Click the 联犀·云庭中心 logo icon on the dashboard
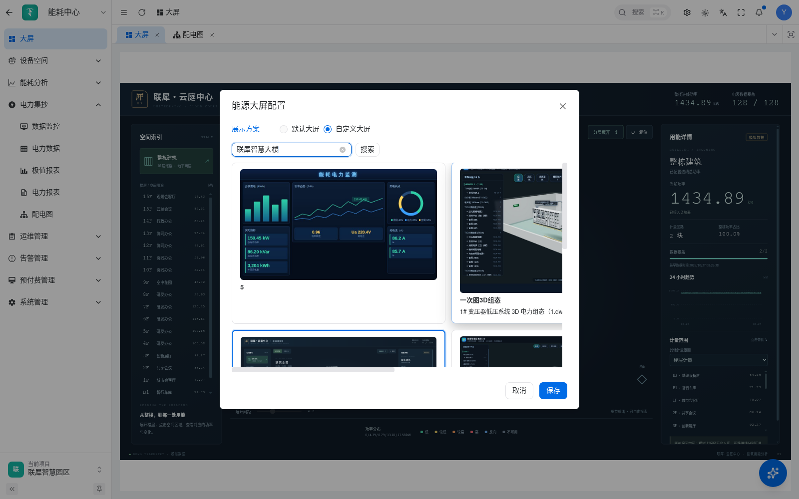This screenshot has width=799, height=499. (140, 99)
